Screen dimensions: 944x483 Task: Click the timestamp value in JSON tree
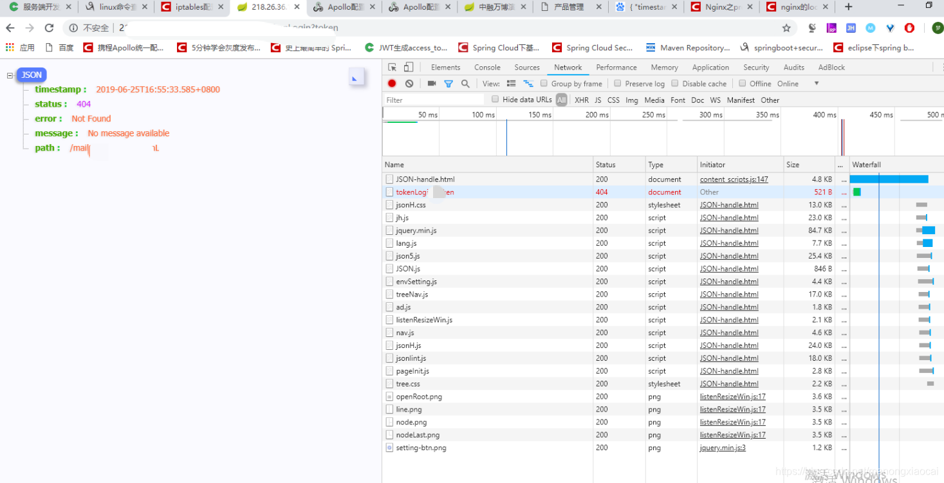pyautogui.click(x=158, y=89)
